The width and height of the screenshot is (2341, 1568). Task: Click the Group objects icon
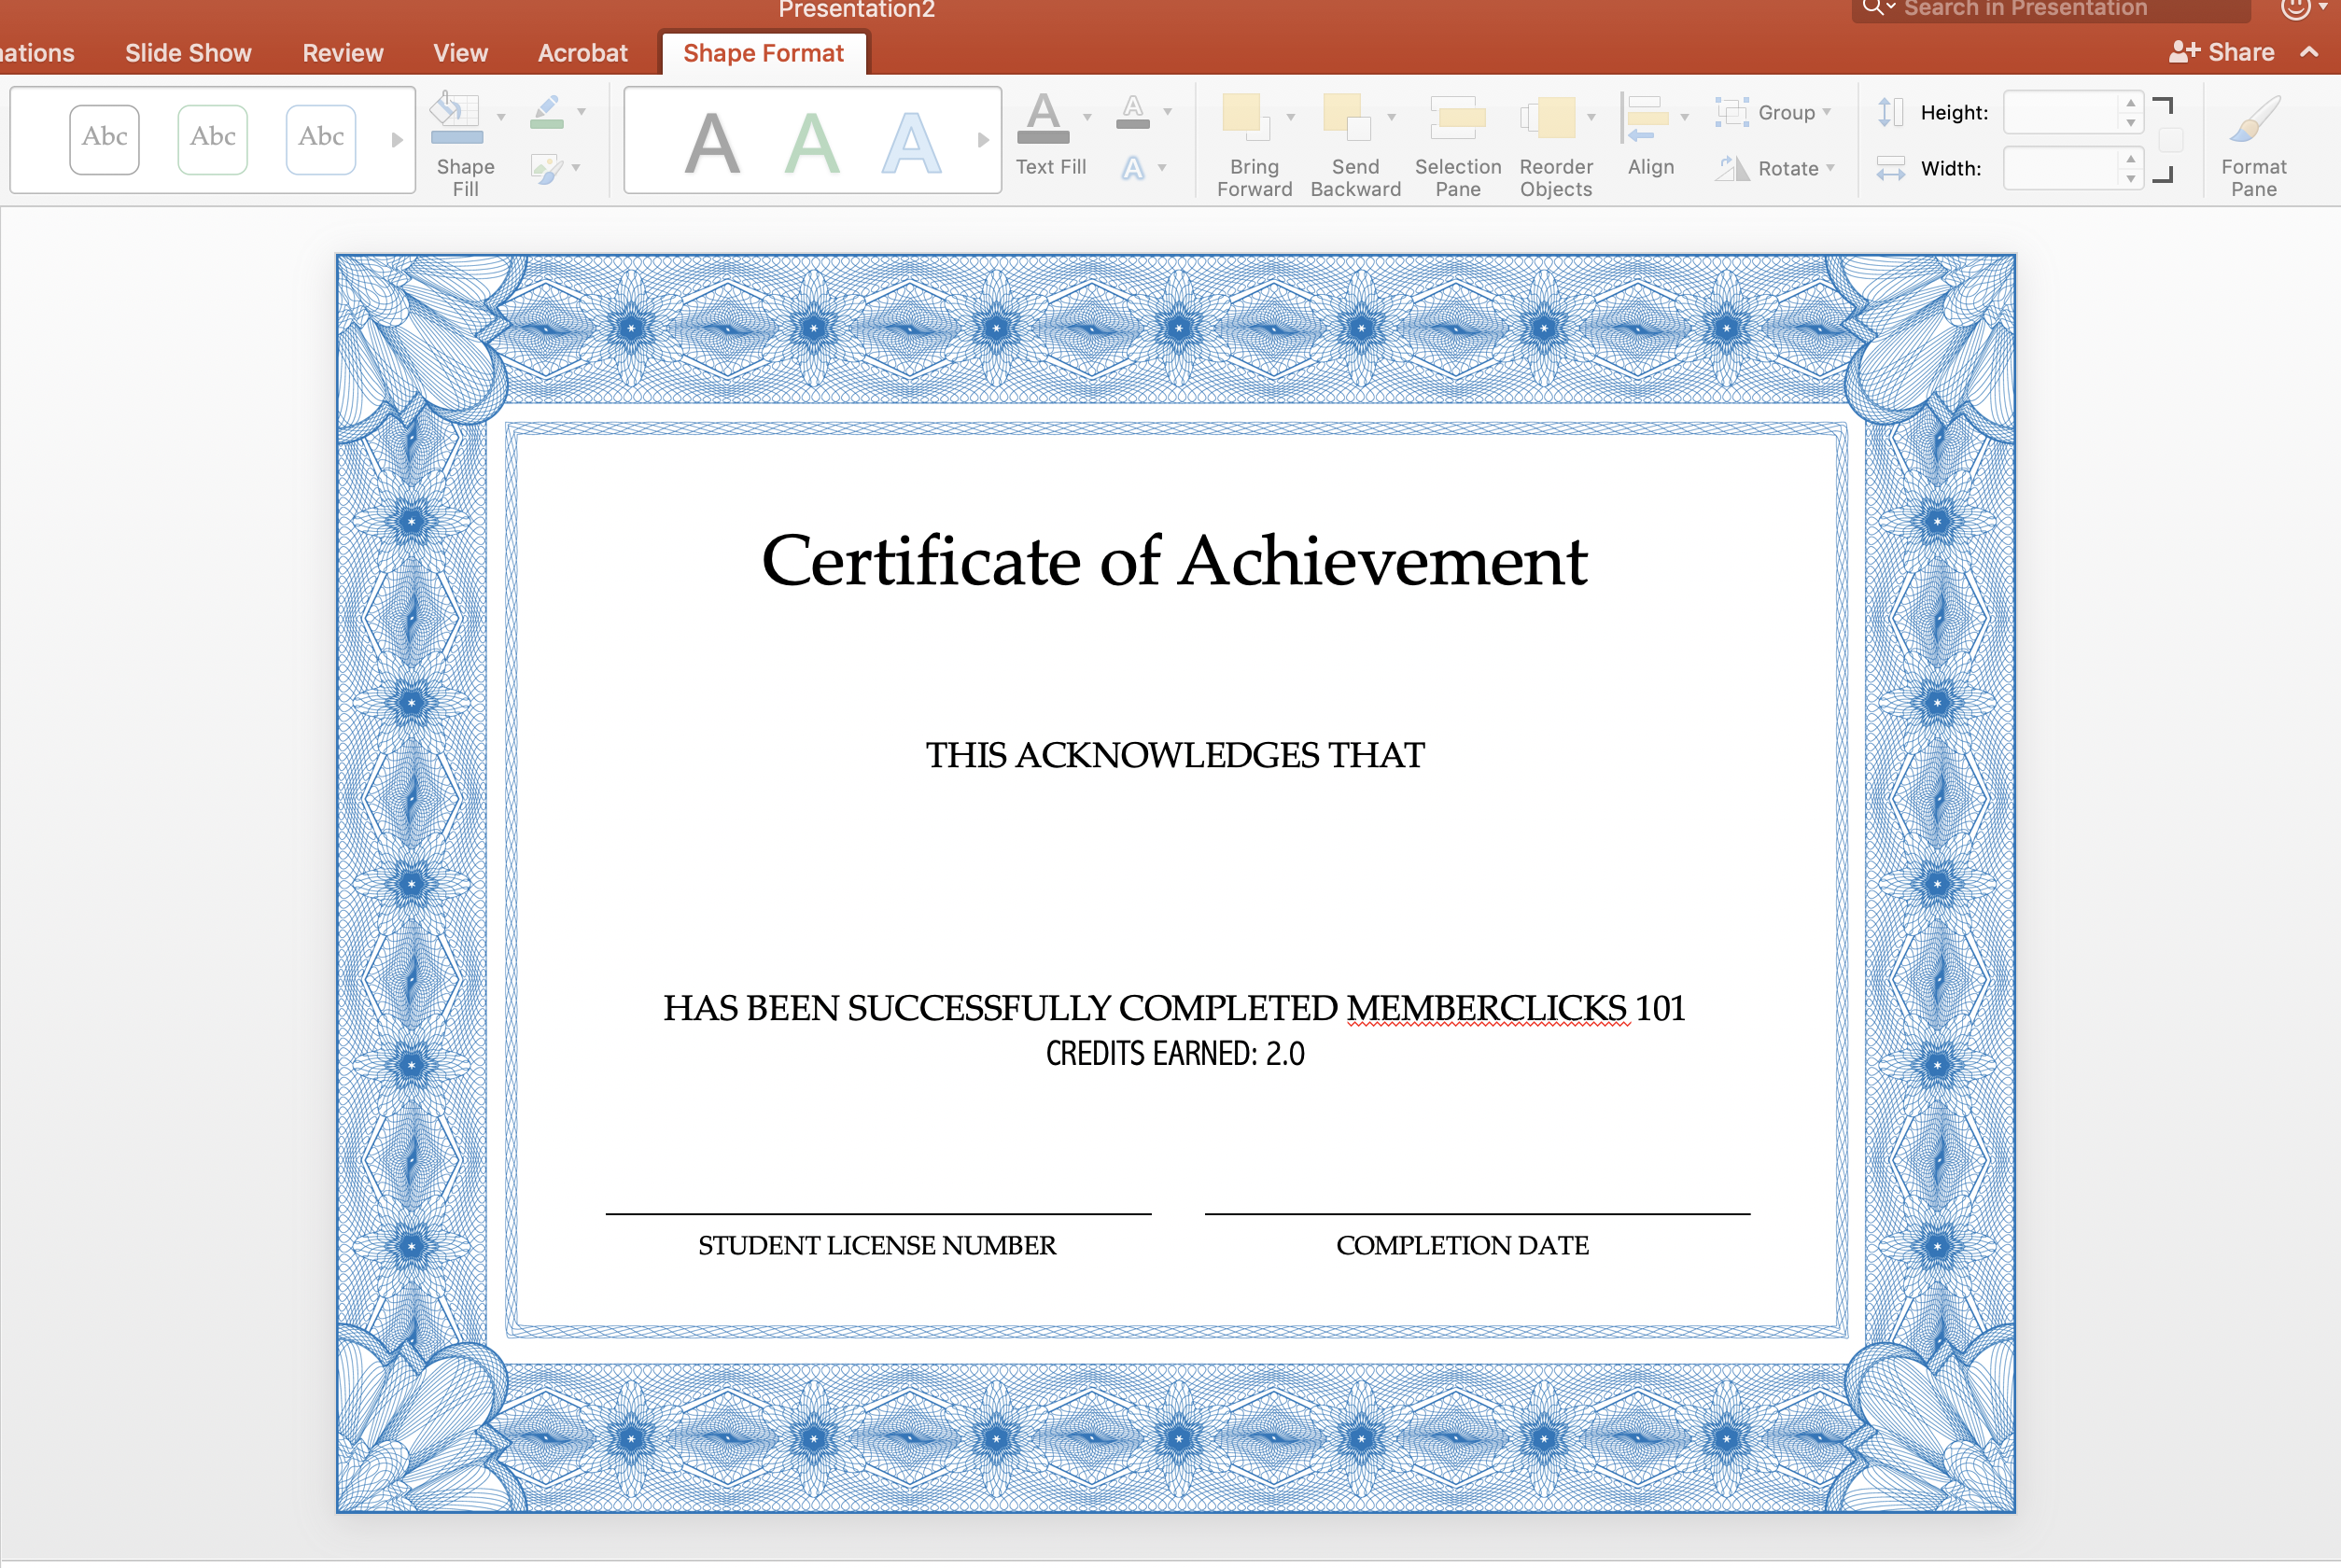(1731, 112)
